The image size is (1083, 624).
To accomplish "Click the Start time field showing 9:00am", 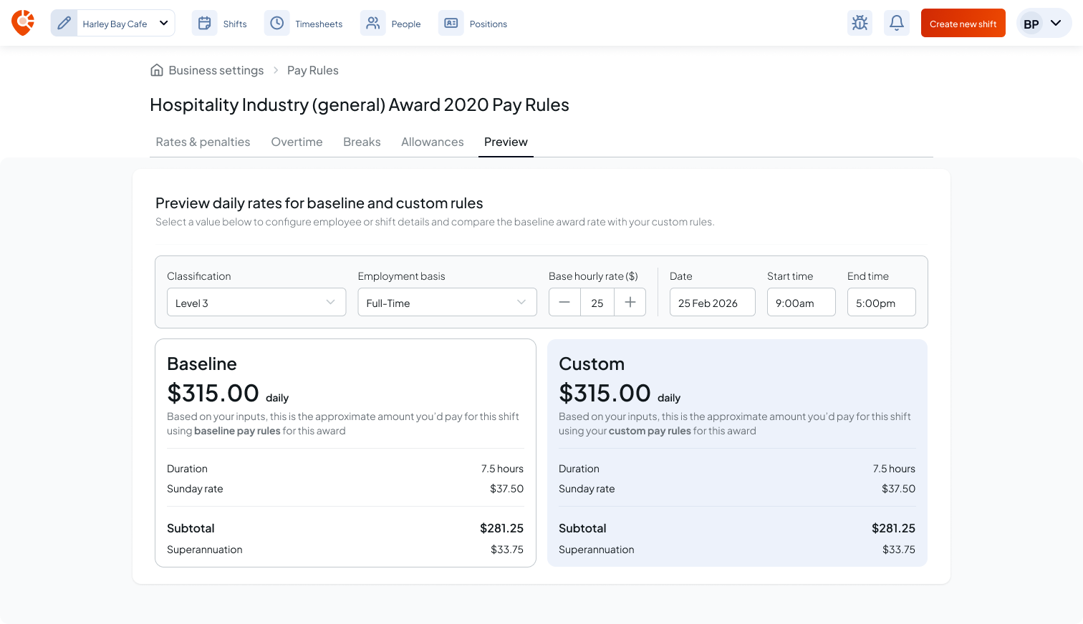I will 801,302.
